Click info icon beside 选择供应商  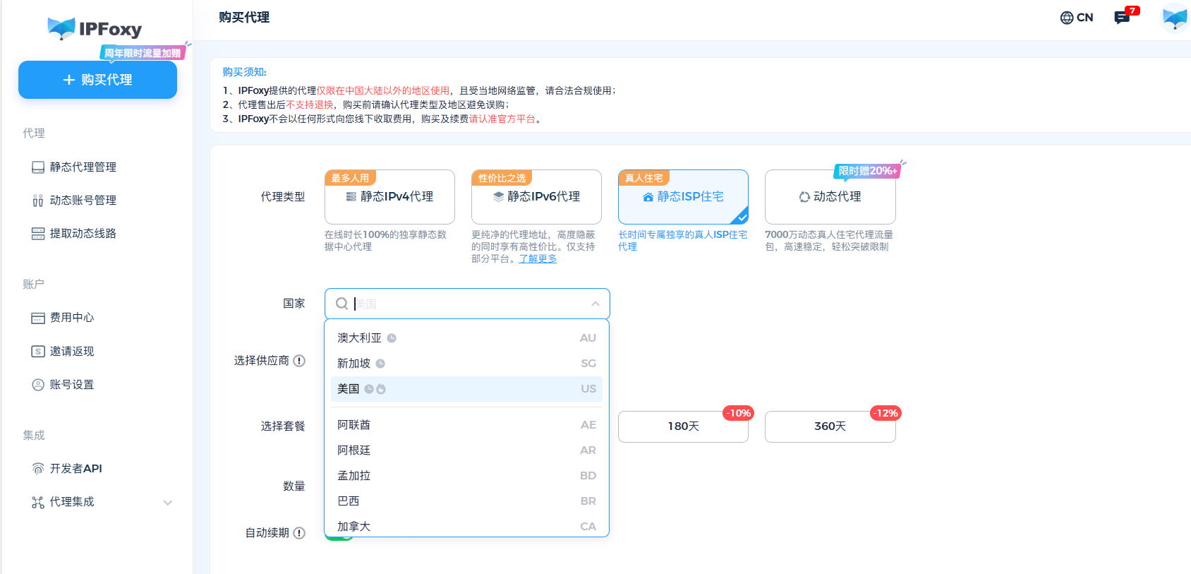(x=299, y=361)
